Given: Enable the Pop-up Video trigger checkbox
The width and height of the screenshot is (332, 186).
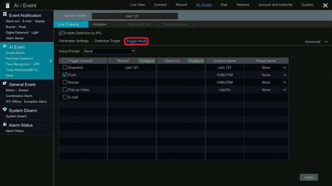Looking at the screenshot, I should click(x=65, y=90).
